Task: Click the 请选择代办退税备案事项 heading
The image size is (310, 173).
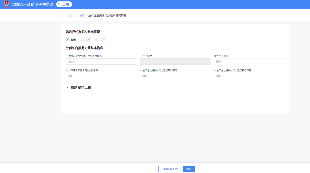Action: click(x=83, y=32)
